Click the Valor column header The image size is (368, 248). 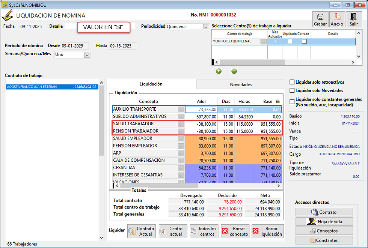201,102
